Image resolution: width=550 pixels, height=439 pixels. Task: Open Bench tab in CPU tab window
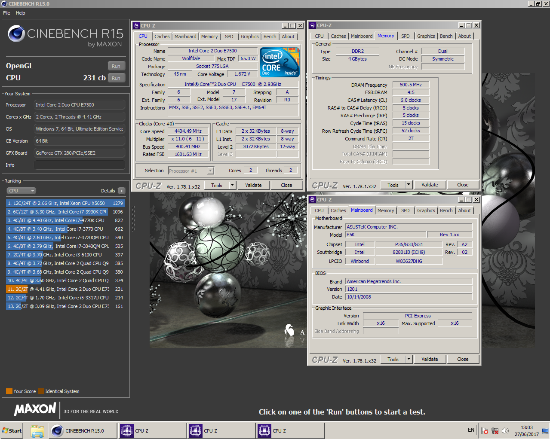(270, 37)
